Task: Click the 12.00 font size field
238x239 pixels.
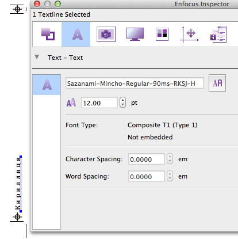Action: coord(99,103)
